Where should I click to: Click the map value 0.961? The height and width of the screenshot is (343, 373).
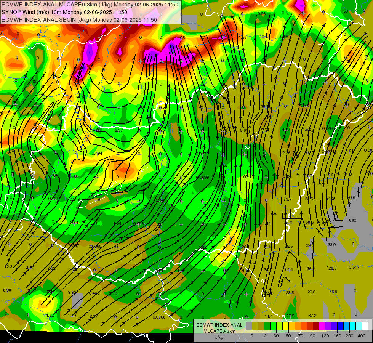coord(263,14)
